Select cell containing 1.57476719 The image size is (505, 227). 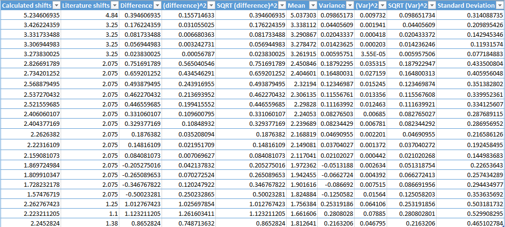(x=31, y=195)
